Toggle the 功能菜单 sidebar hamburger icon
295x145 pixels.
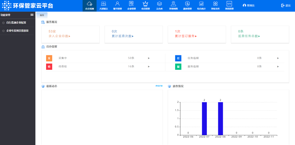pyautogui.click(x=32, y=15)
